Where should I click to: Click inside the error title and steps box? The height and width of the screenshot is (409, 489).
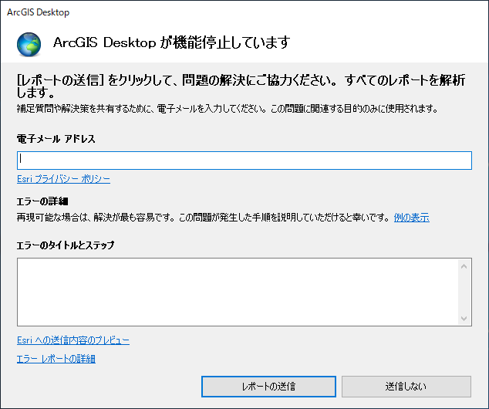(x=237, y=292)
